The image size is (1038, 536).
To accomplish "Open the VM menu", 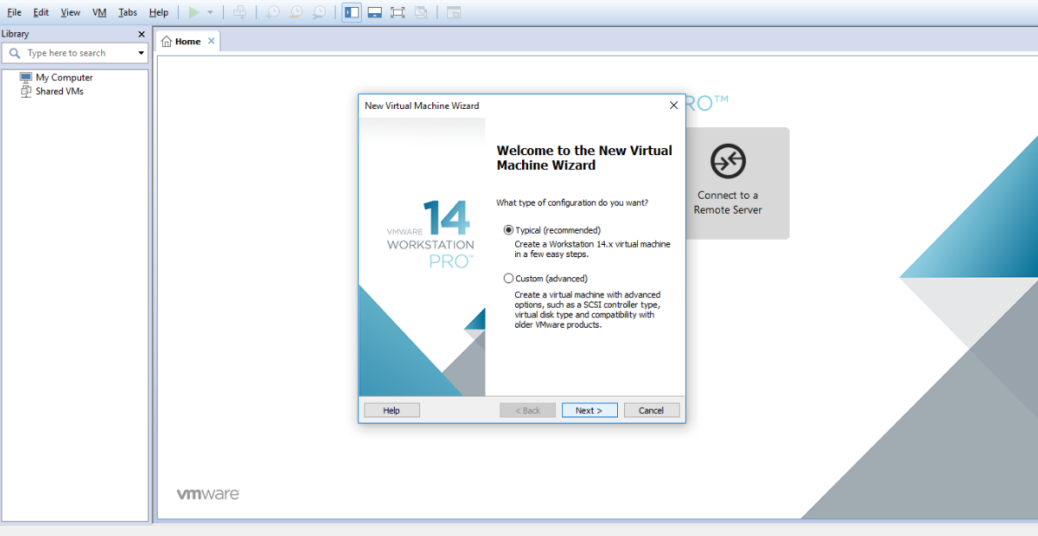I will 98,12.
